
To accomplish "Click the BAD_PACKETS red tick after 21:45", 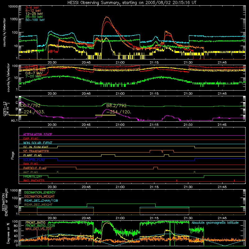I will [234, 181].
